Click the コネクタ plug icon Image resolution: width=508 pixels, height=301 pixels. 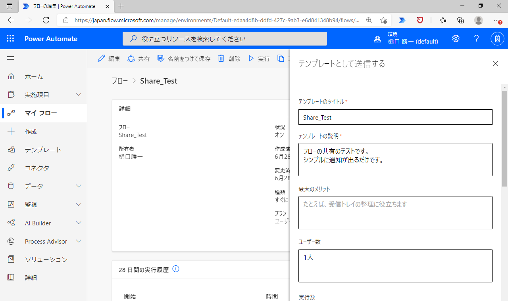(x=11, y=168)
